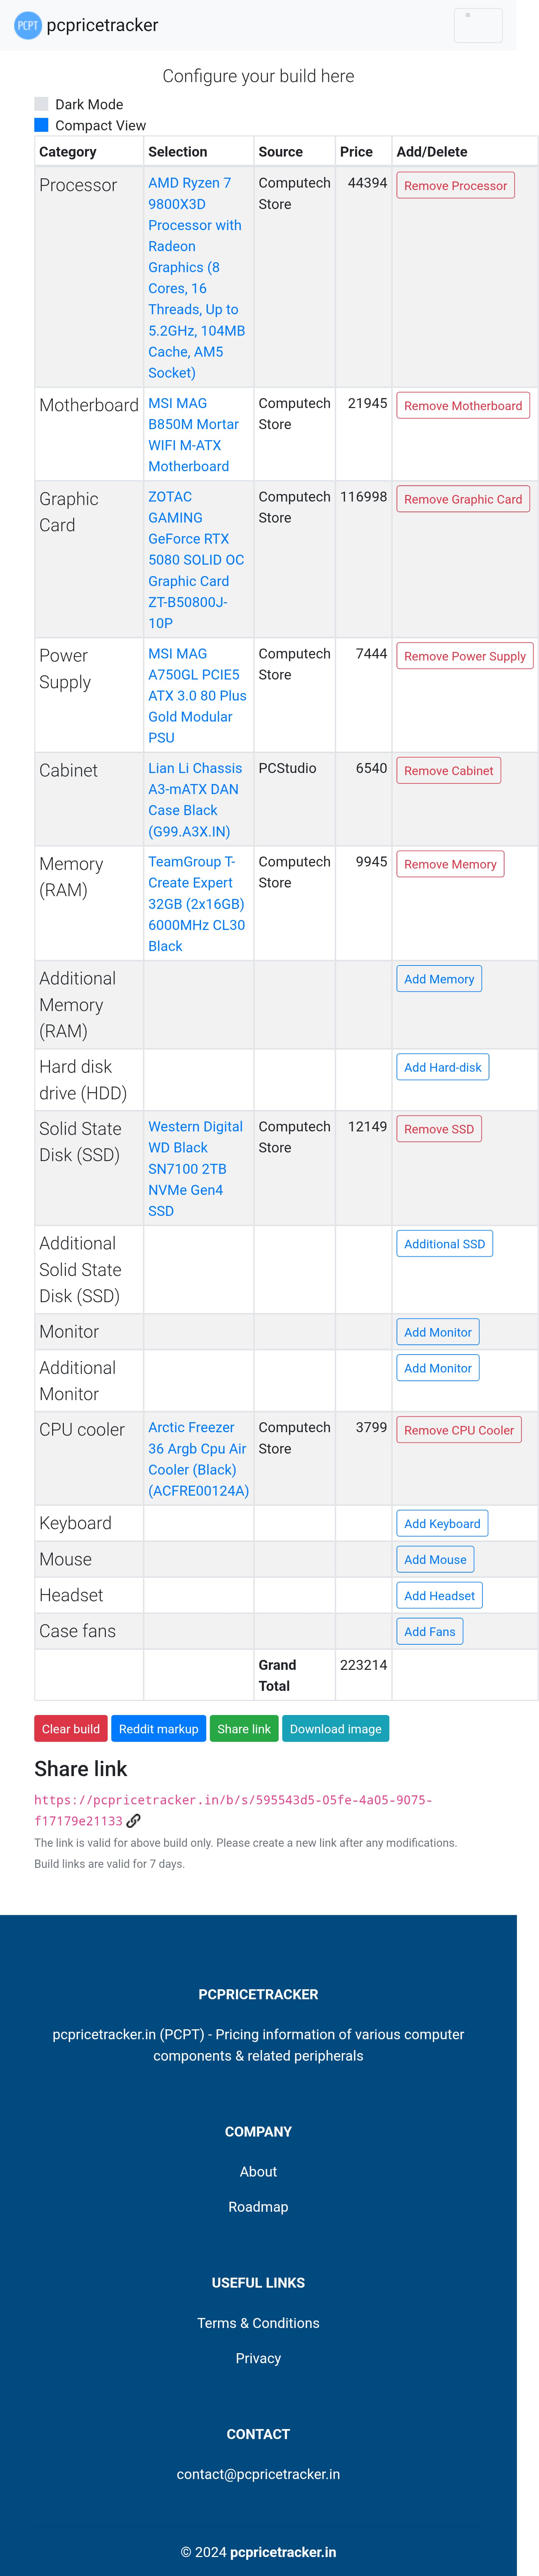Viewport: 539px width, 2576px height.
Task: Toggle the Compact View checkbox
Action: pos(41,125)
